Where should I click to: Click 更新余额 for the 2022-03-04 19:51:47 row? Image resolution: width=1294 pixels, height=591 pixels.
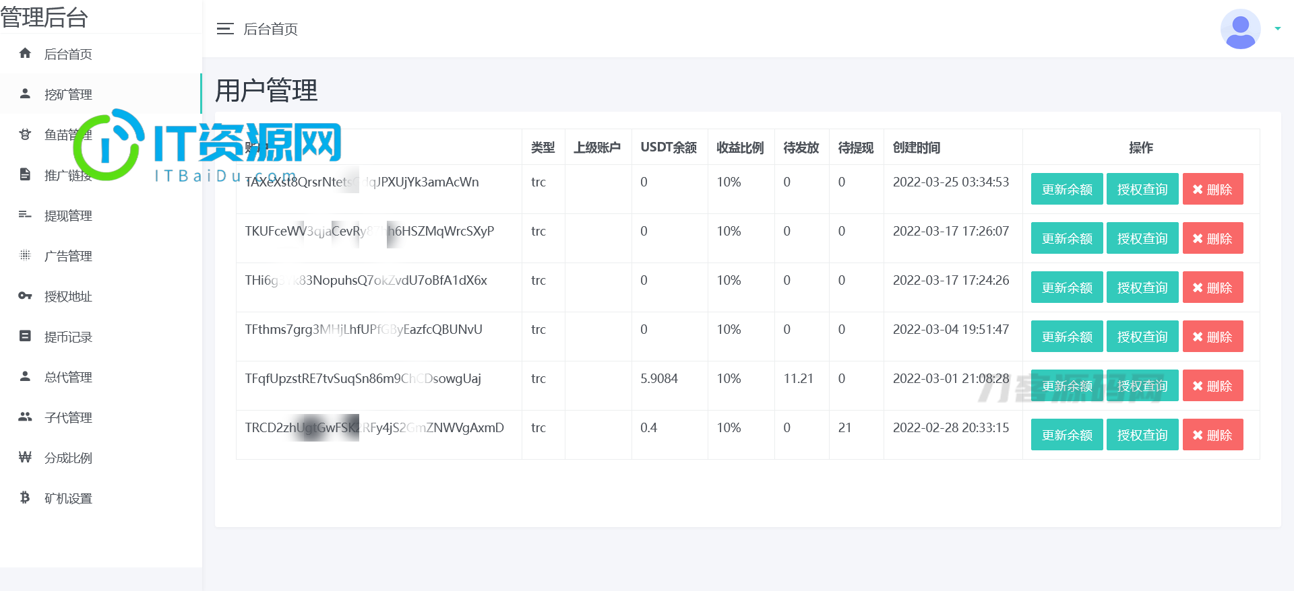click(1067, 337)
